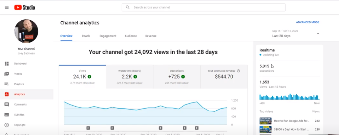Open the hamburger menu icon
Viewport: 339px width, 135px height.
[x=7, y=7]
